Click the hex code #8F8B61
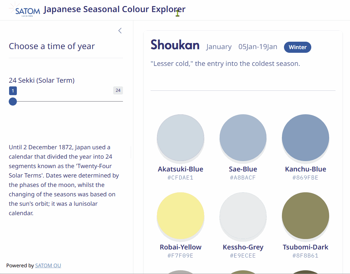350x274 pixels. [x=305, y=256]
